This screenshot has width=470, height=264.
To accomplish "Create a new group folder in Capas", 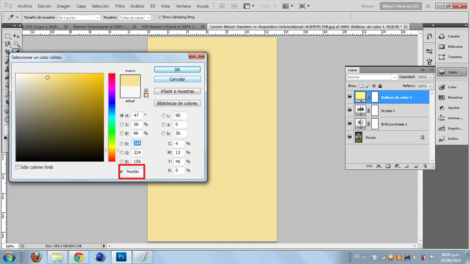I will click(406, 166).
